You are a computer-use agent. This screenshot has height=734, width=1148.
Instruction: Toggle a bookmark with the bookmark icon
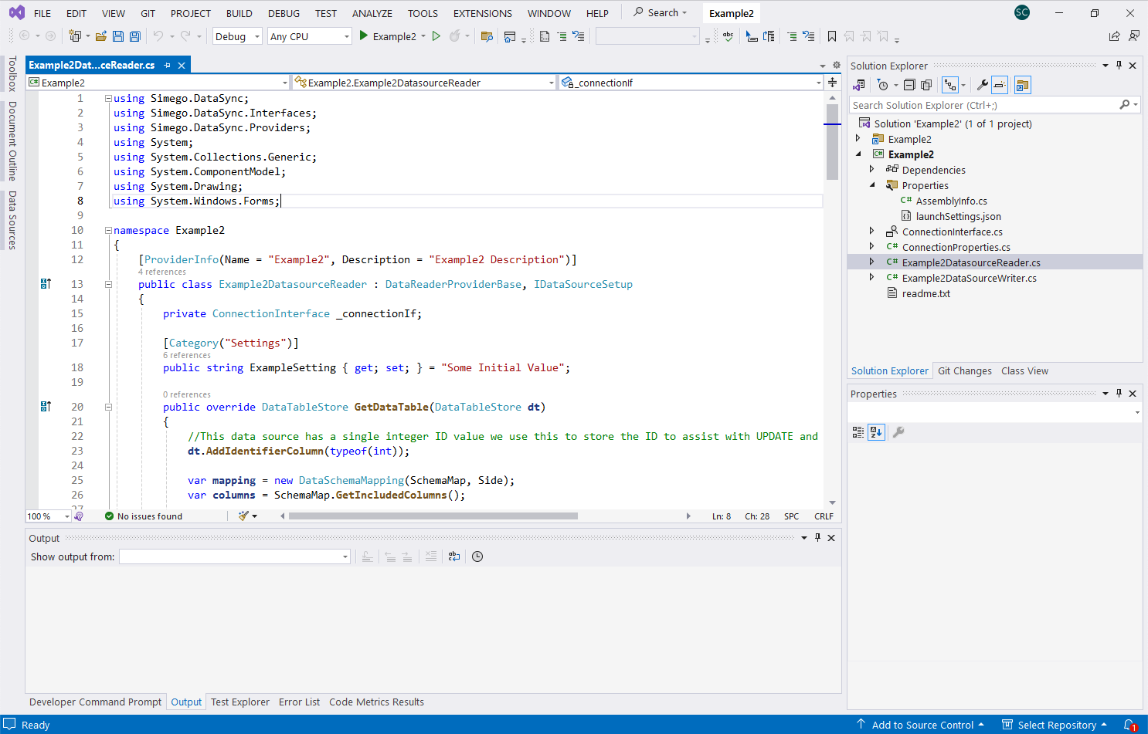(832, 36)
